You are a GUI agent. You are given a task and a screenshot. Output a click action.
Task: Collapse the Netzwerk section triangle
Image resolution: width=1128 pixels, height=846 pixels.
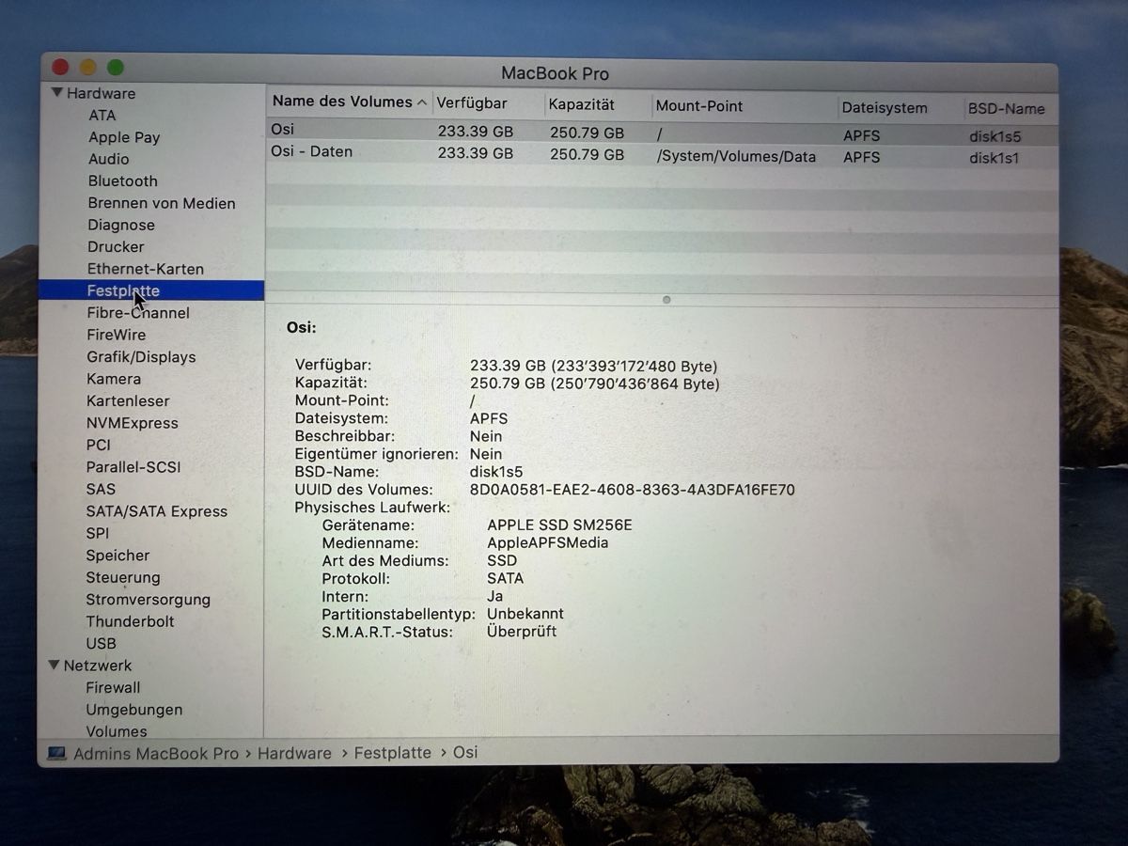(x=55, y=665)
